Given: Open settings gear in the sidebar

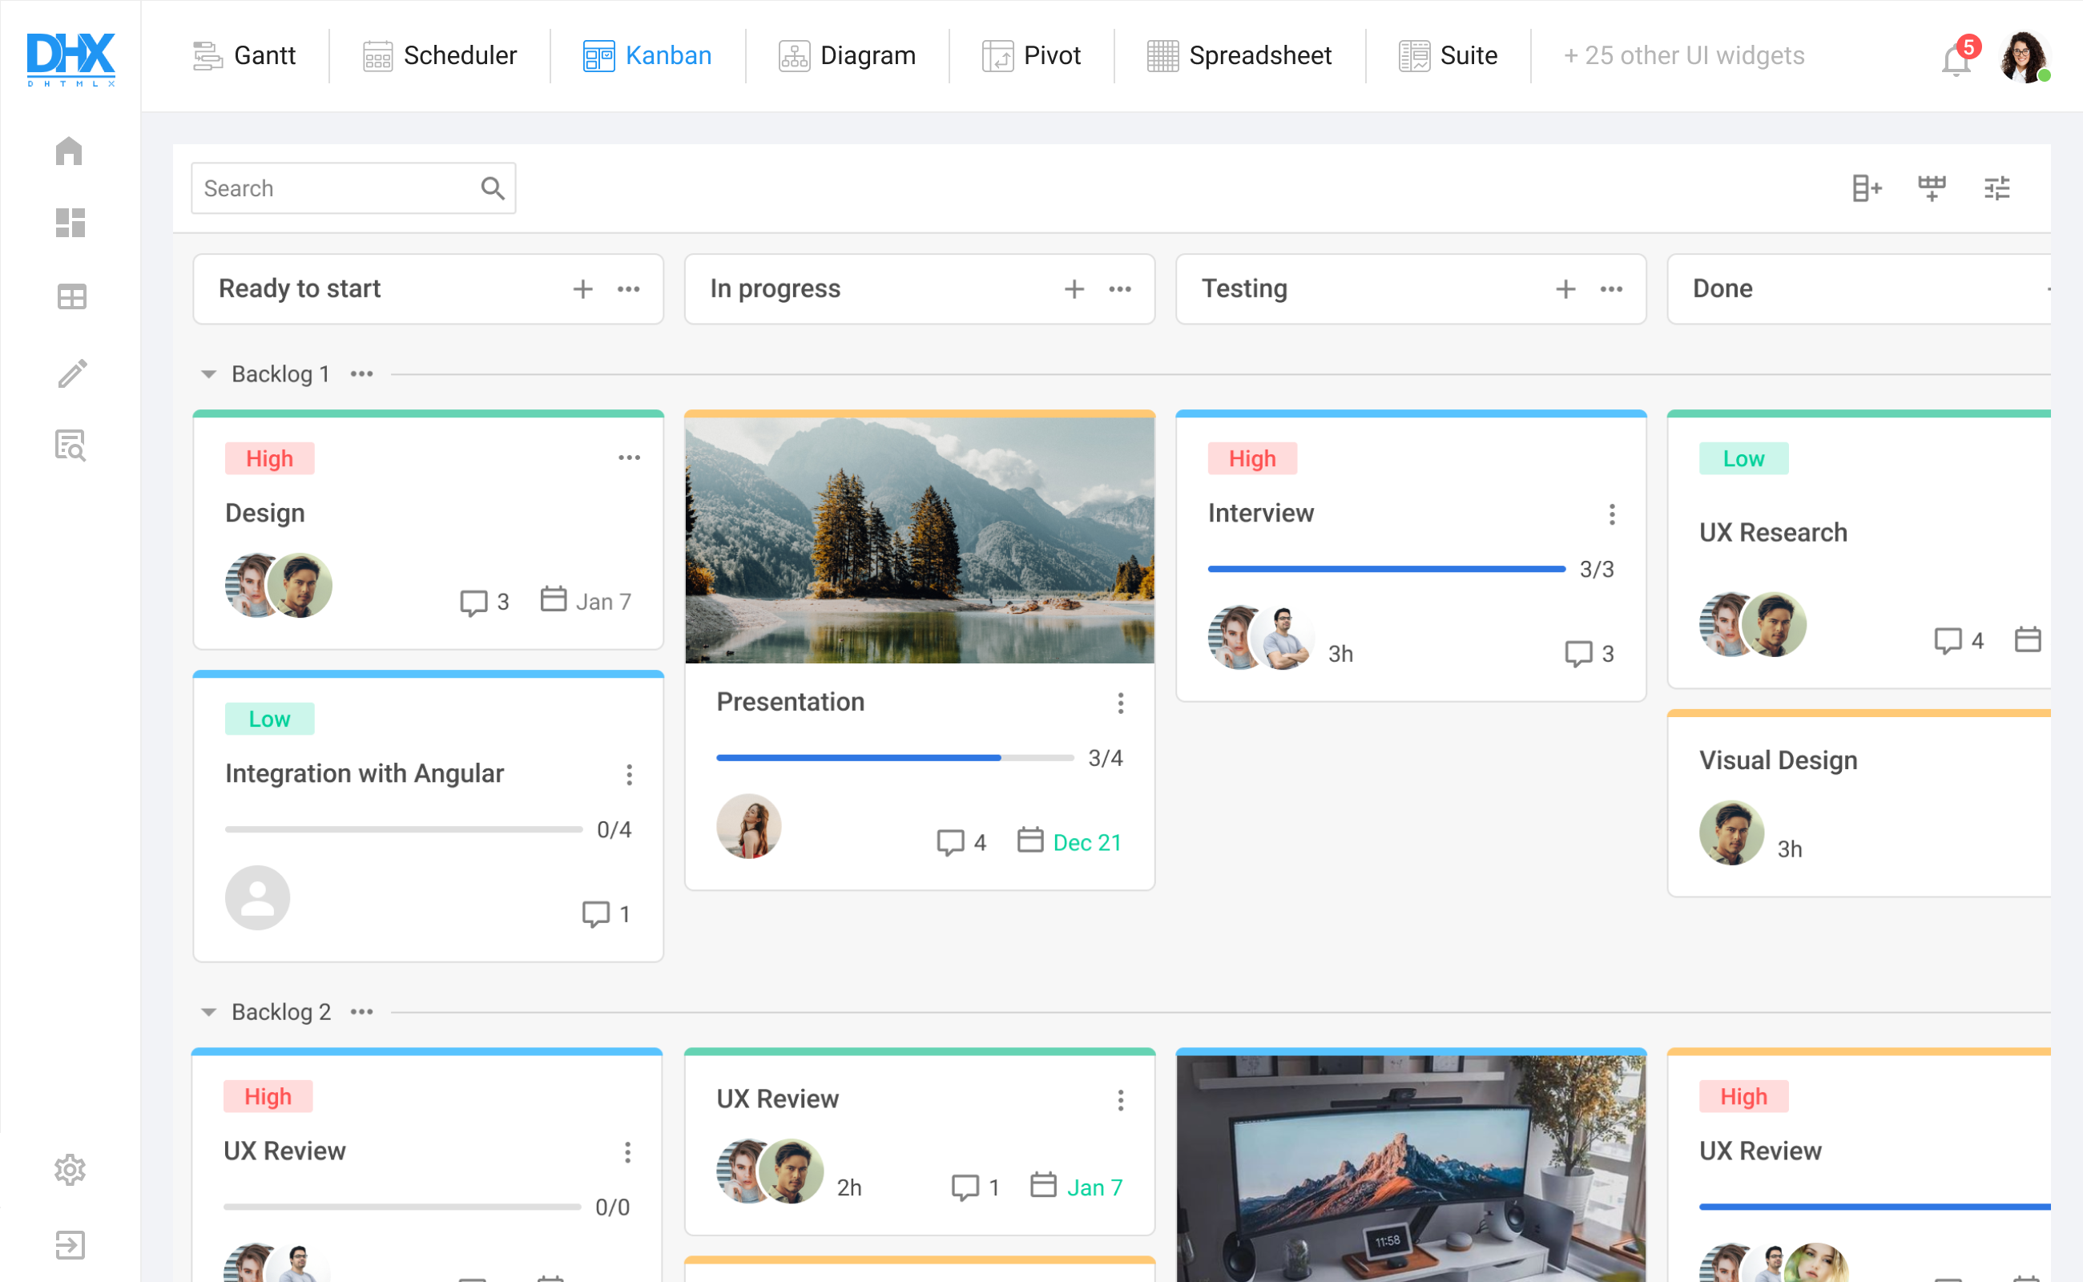Looking at the screenshot, I should pyautogui.click(x=71, y=1170).
